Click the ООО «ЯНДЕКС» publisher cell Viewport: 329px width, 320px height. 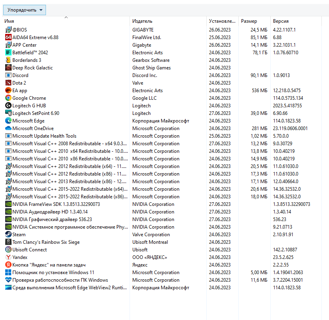pos(150,257)
